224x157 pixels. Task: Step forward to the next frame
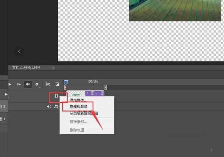(19, 84)
